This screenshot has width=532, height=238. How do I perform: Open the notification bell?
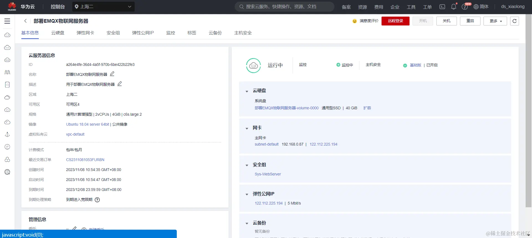click(x=454, y=7)
